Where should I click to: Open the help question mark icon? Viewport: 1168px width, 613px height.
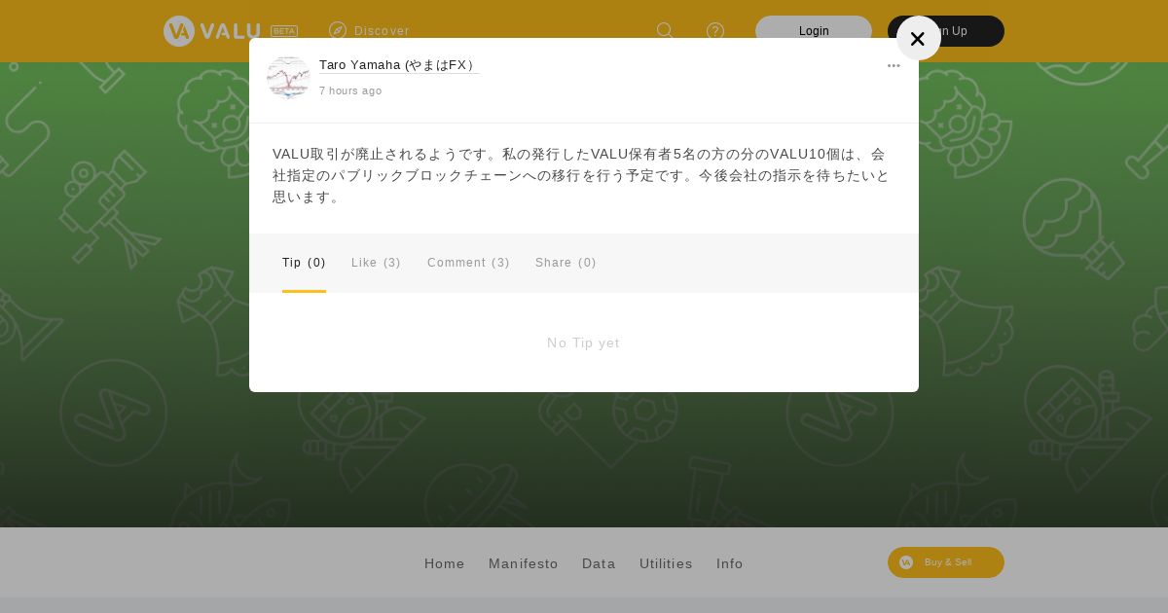715,31
